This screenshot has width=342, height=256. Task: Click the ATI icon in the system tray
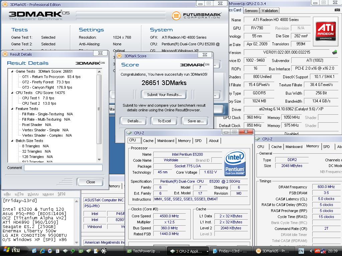[x=317, y=251]
